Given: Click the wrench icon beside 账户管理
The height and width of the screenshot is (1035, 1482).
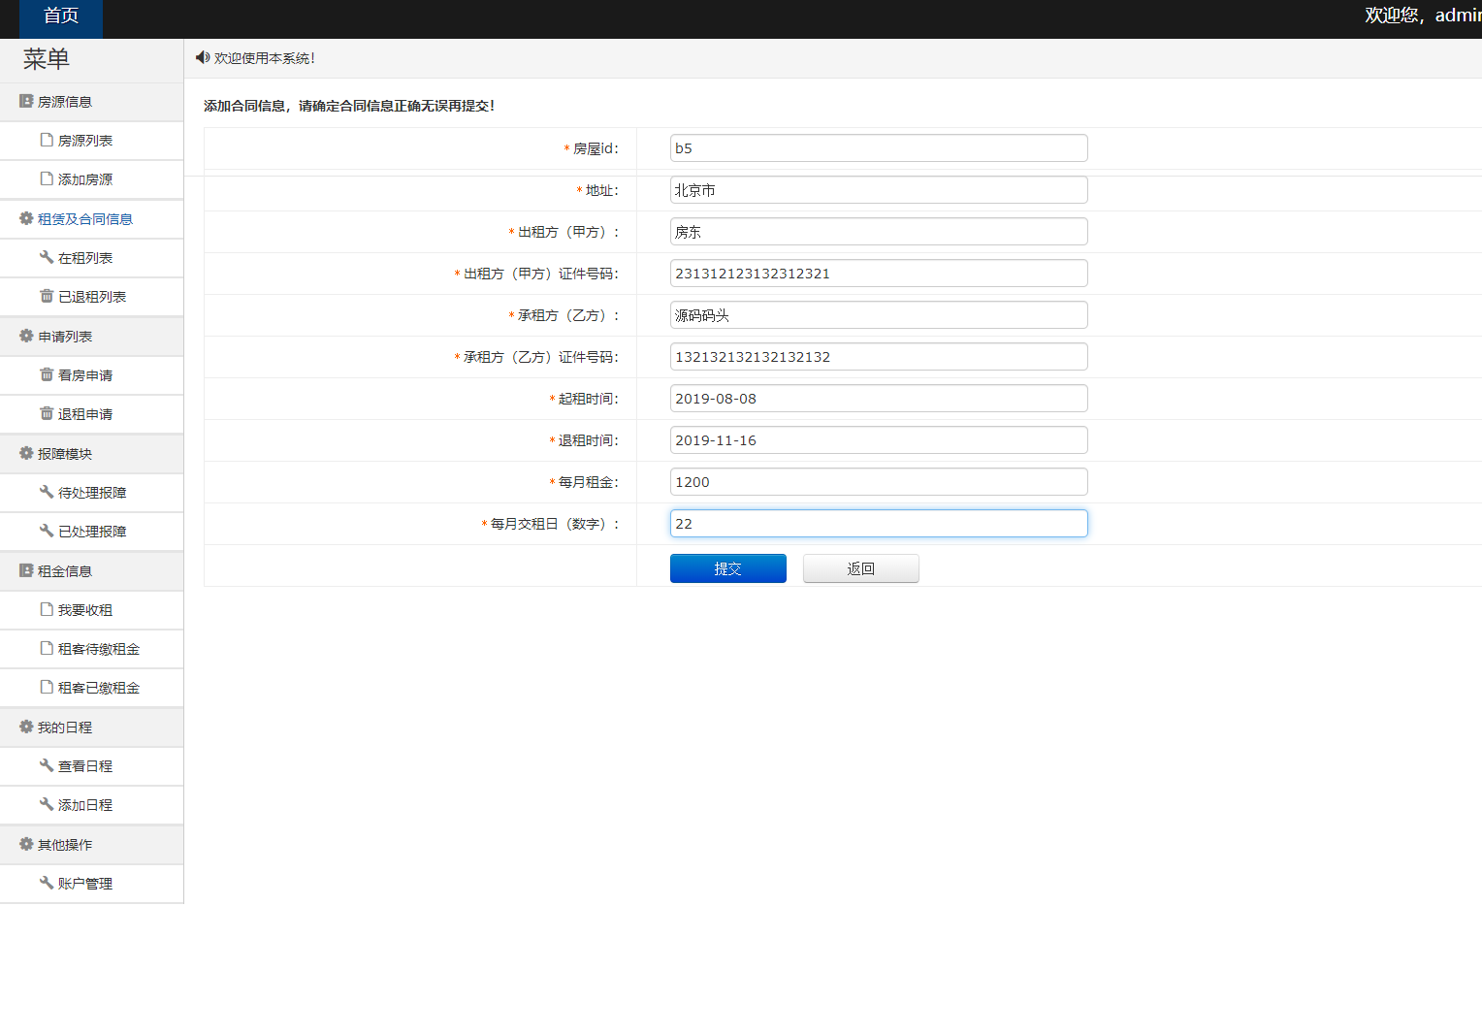Looking at the screenshot, I should click(46, 883).
